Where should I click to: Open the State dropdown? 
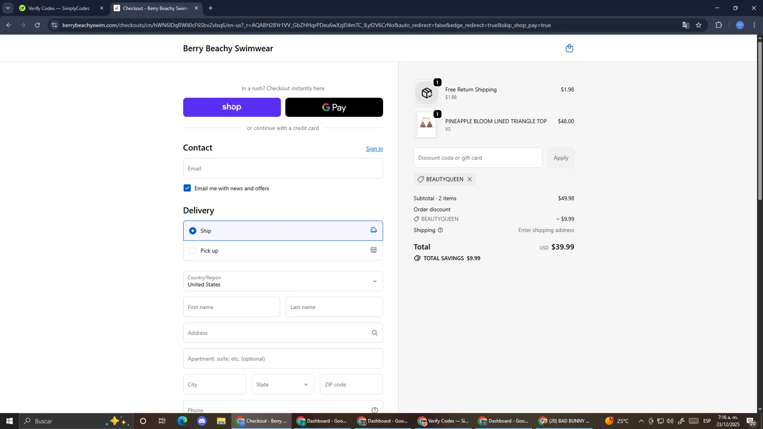click(x=283, y=384)
